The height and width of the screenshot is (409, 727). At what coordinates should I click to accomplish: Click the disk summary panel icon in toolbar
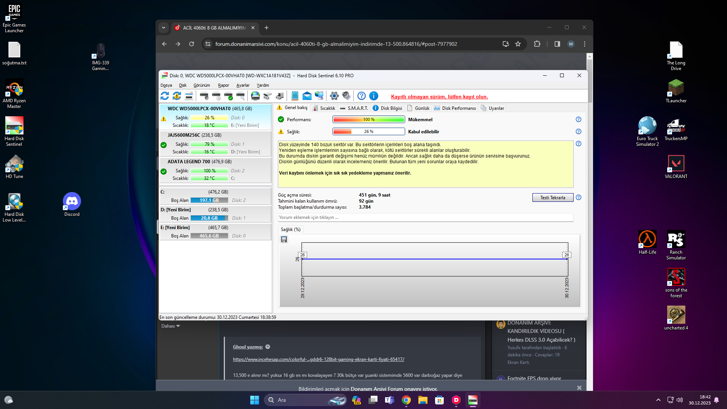pyautogui.click(x=189, y=96)
